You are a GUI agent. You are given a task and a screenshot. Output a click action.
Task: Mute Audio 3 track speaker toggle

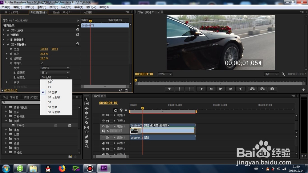[x=103, y=149]
